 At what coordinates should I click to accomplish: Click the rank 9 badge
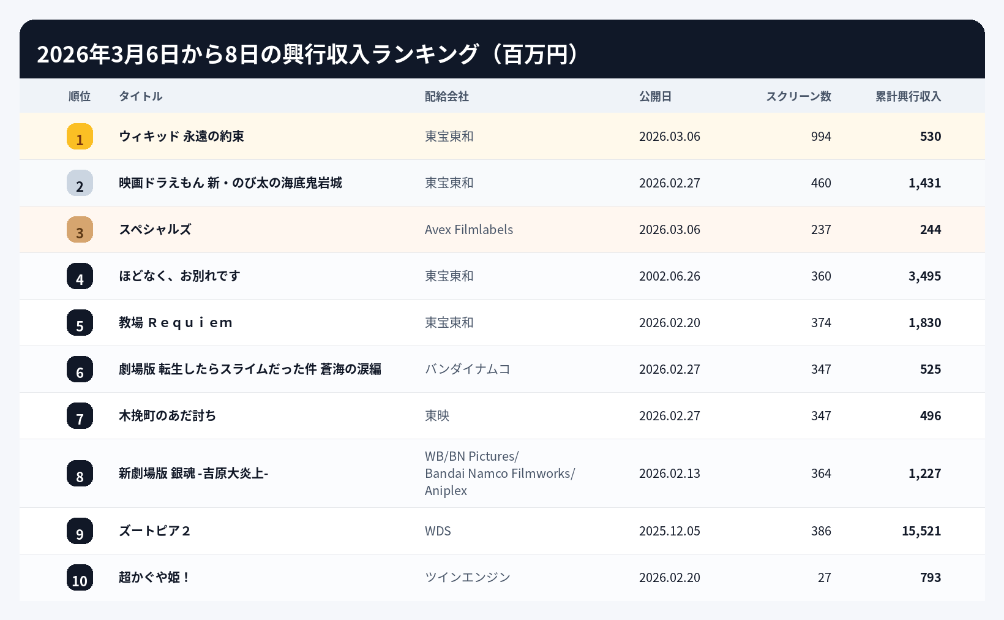(x=80, y=531)
